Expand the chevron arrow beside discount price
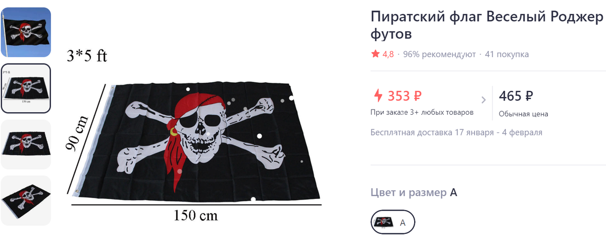This screenshot has width=606, height=245. pos(483,100)
